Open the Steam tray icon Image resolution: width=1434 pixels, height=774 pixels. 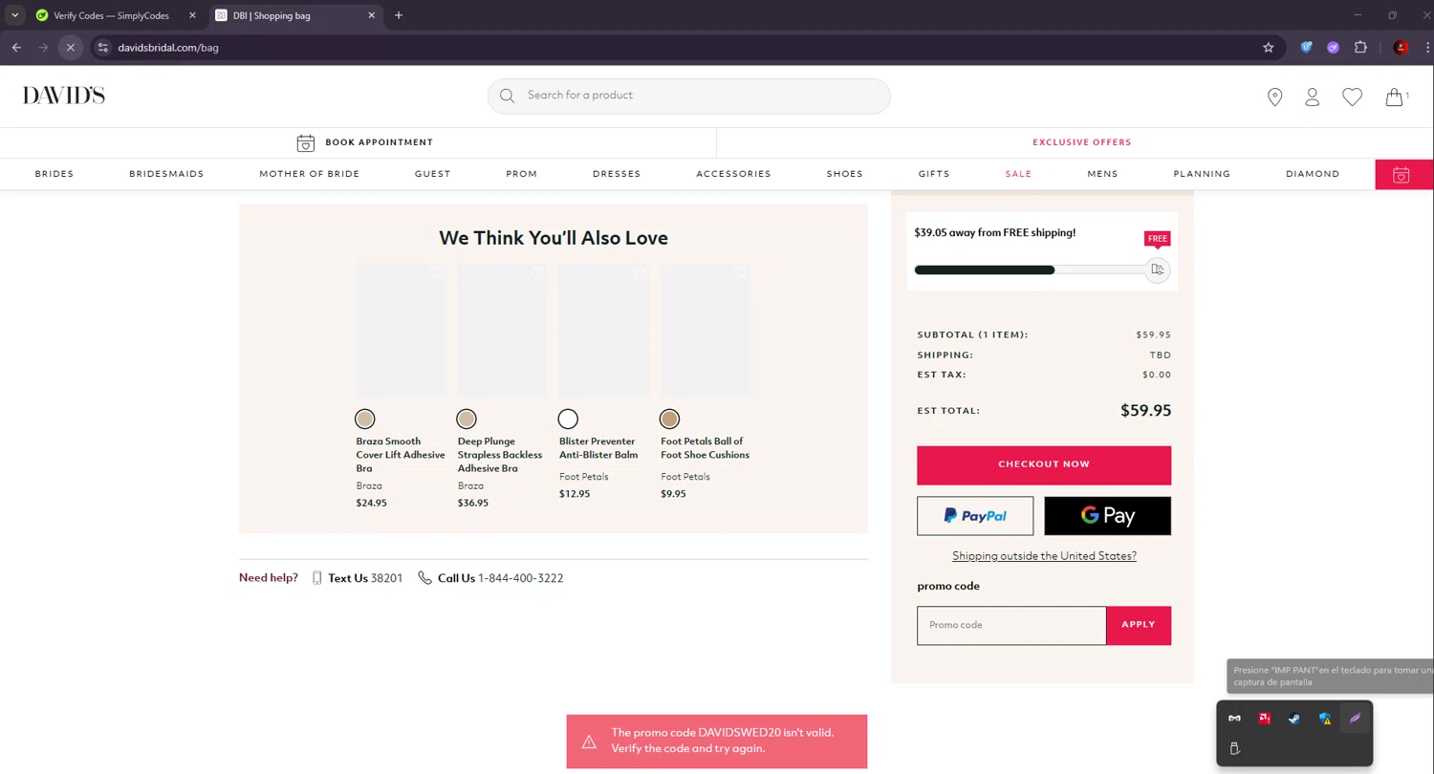1294,719
